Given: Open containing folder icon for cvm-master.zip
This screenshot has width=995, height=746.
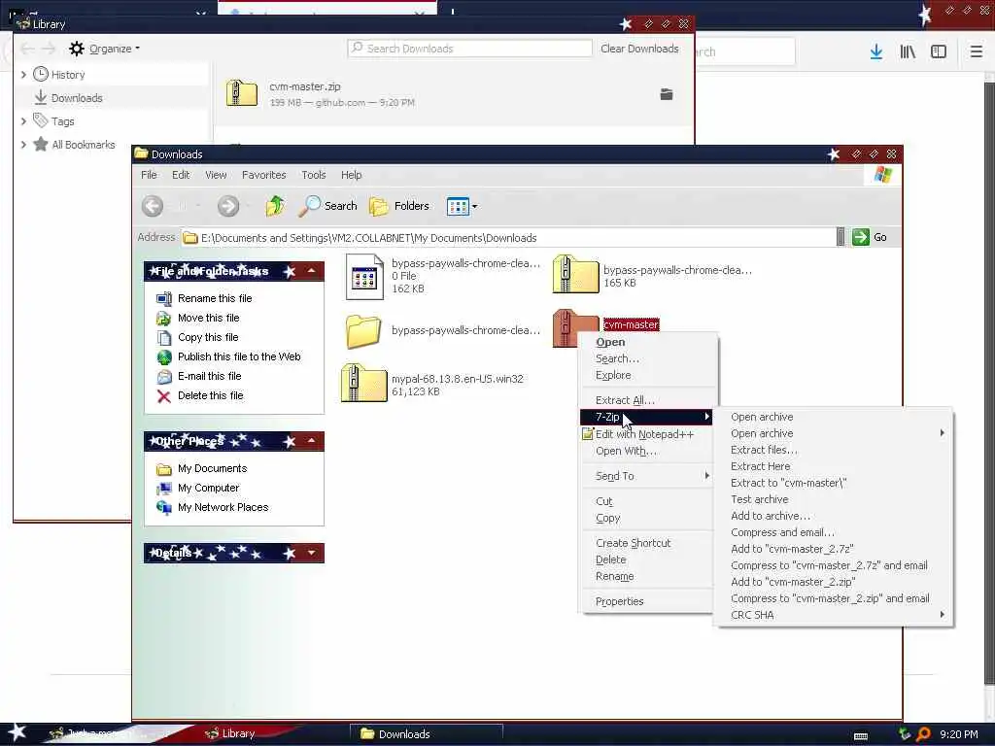Looking at the screenshot, I should pos(667,94).
